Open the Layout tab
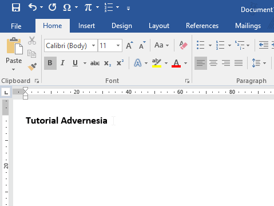Viewport: 274px width, 206px height. [x=159, y=26]
